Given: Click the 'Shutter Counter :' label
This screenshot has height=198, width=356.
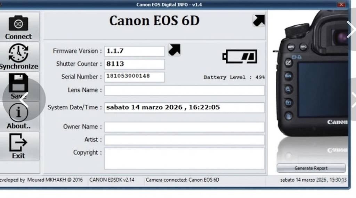Looking at the screenshot, I should pyautogui.click(x=79, y=64).
